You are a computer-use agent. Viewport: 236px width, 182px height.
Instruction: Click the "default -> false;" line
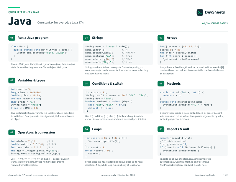(x=100, y=108)
